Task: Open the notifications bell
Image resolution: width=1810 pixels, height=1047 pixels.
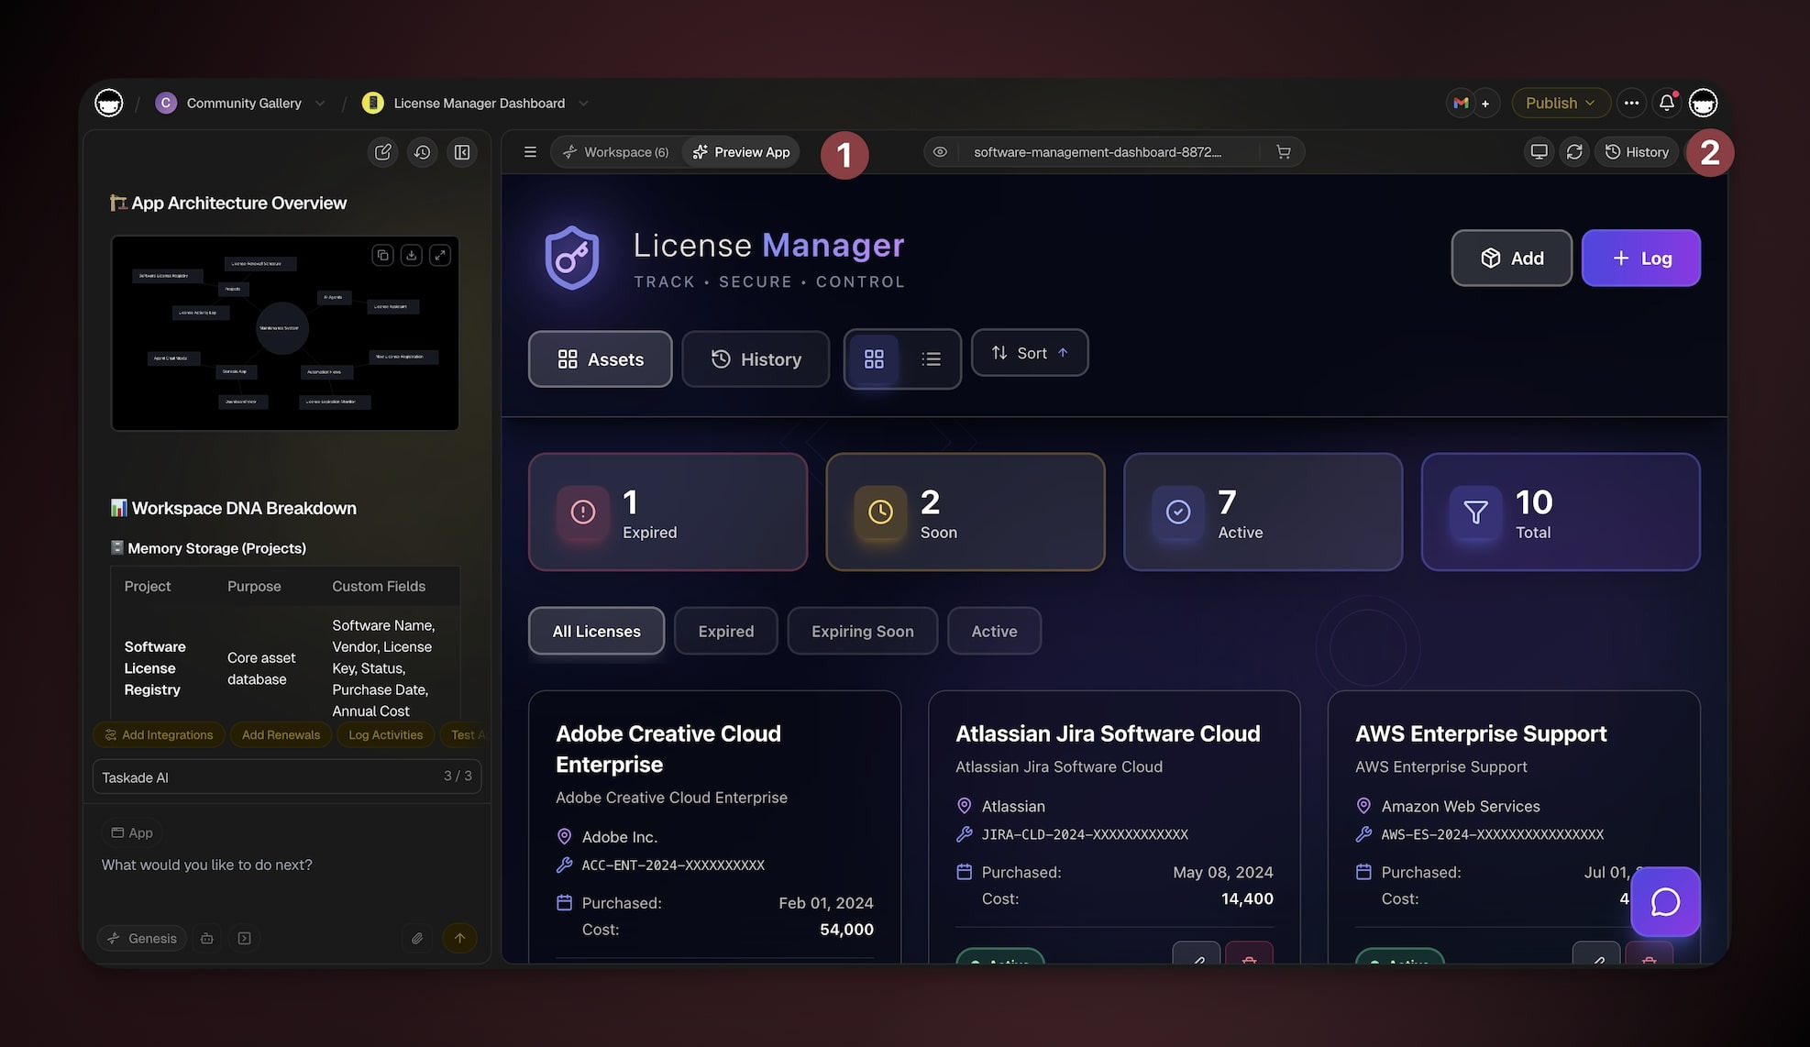Action: pos(1667,103)
